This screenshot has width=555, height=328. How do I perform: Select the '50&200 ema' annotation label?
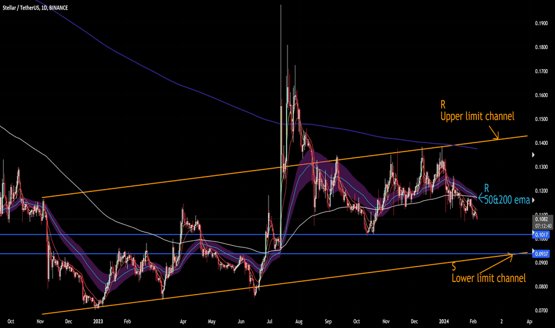click(x=507, y=200)
